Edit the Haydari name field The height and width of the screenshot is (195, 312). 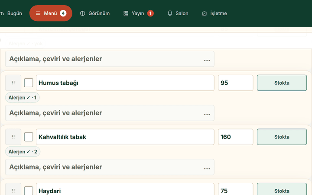[125, 189]
